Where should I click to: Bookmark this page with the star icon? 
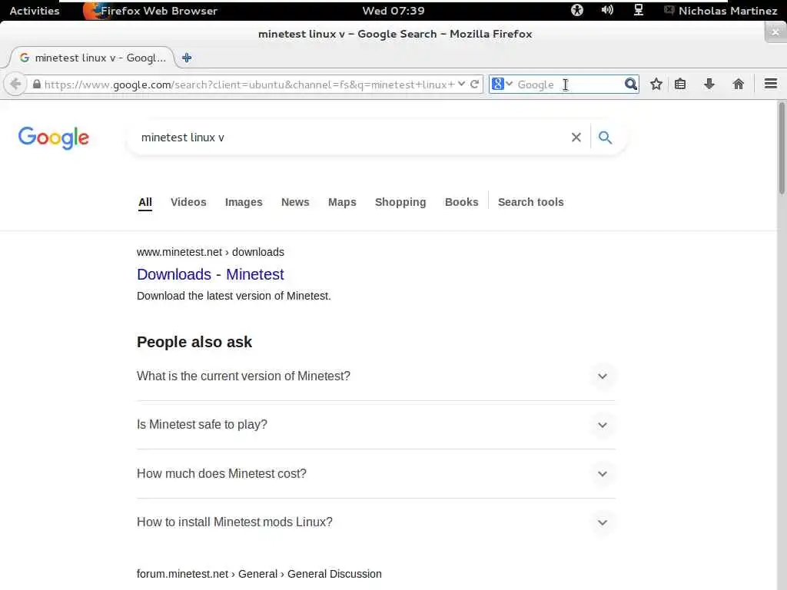pos(656,84)
